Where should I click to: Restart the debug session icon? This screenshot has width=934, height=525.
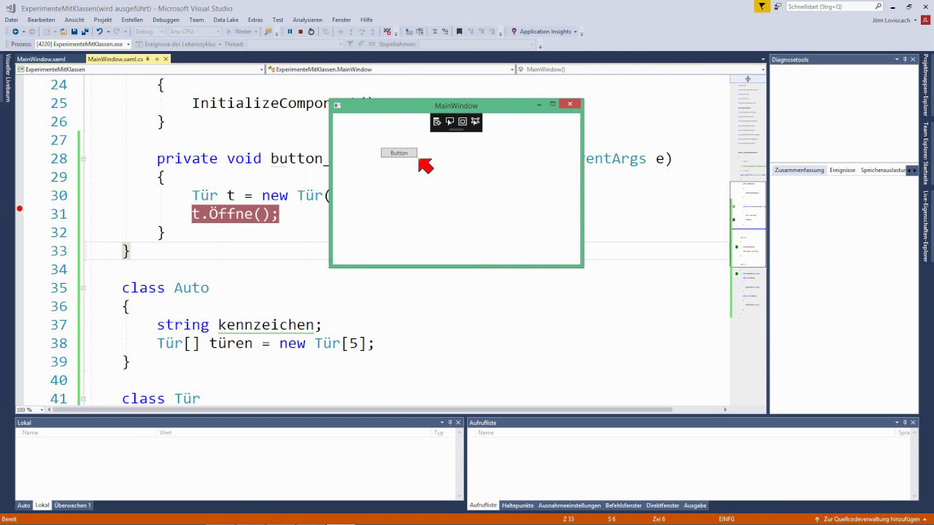[311, 31]
